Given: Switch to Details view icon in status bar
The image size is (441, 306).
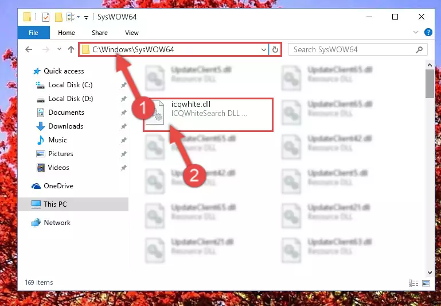Looking at the screenshot, I should pos(413,283).
